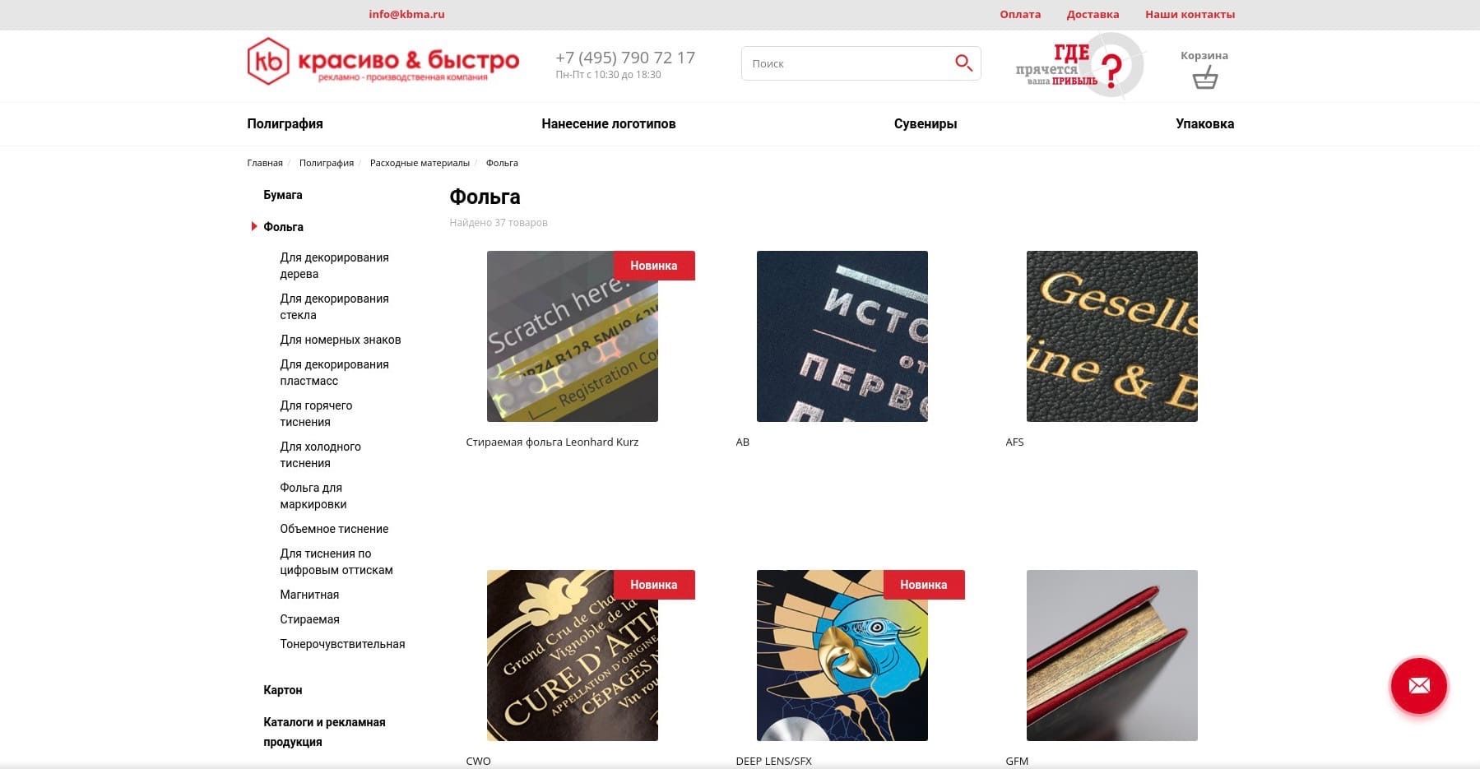This screenshot has height=769, width=1480.
Task: Open the 'Где прячется ваша прибыль' banner
Action: pyautogui.click(x=1079, y=65)
